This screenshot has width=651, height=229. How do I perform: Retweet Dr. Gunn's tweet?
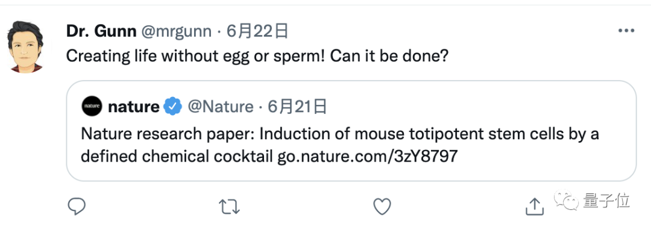pyautogui.click(x=229, y=206)
